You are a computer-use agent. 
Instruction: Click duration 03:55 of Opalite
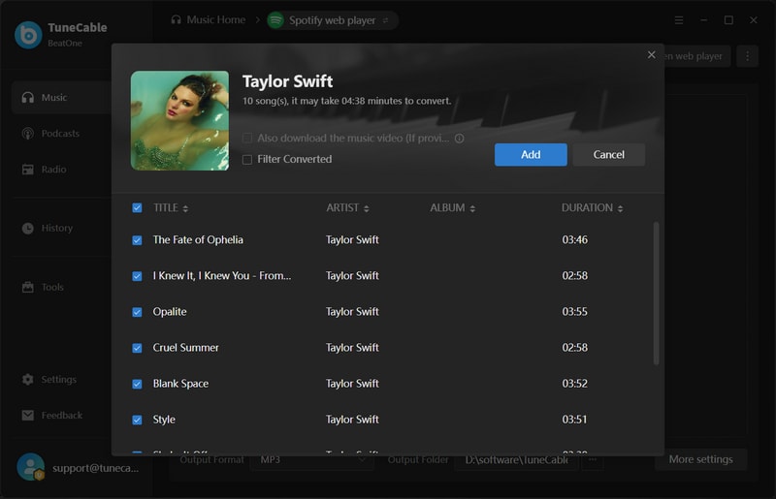(574, 312)
